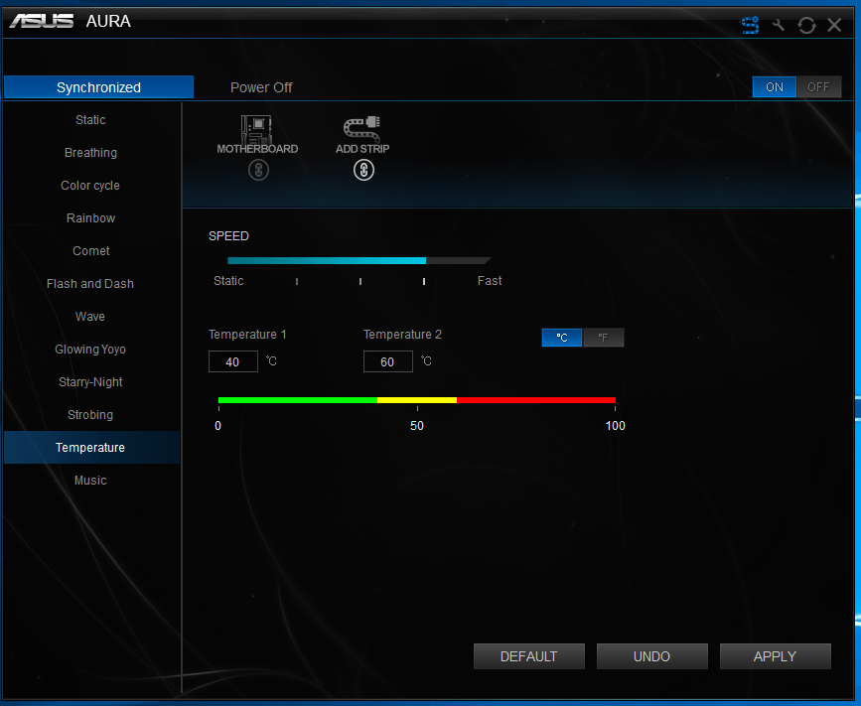Select the Temperature effect

(x=90, y=448)
